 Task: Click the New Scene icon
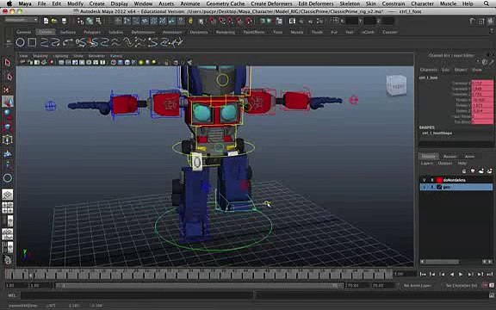pyautogui.click(x=46, y=21)
